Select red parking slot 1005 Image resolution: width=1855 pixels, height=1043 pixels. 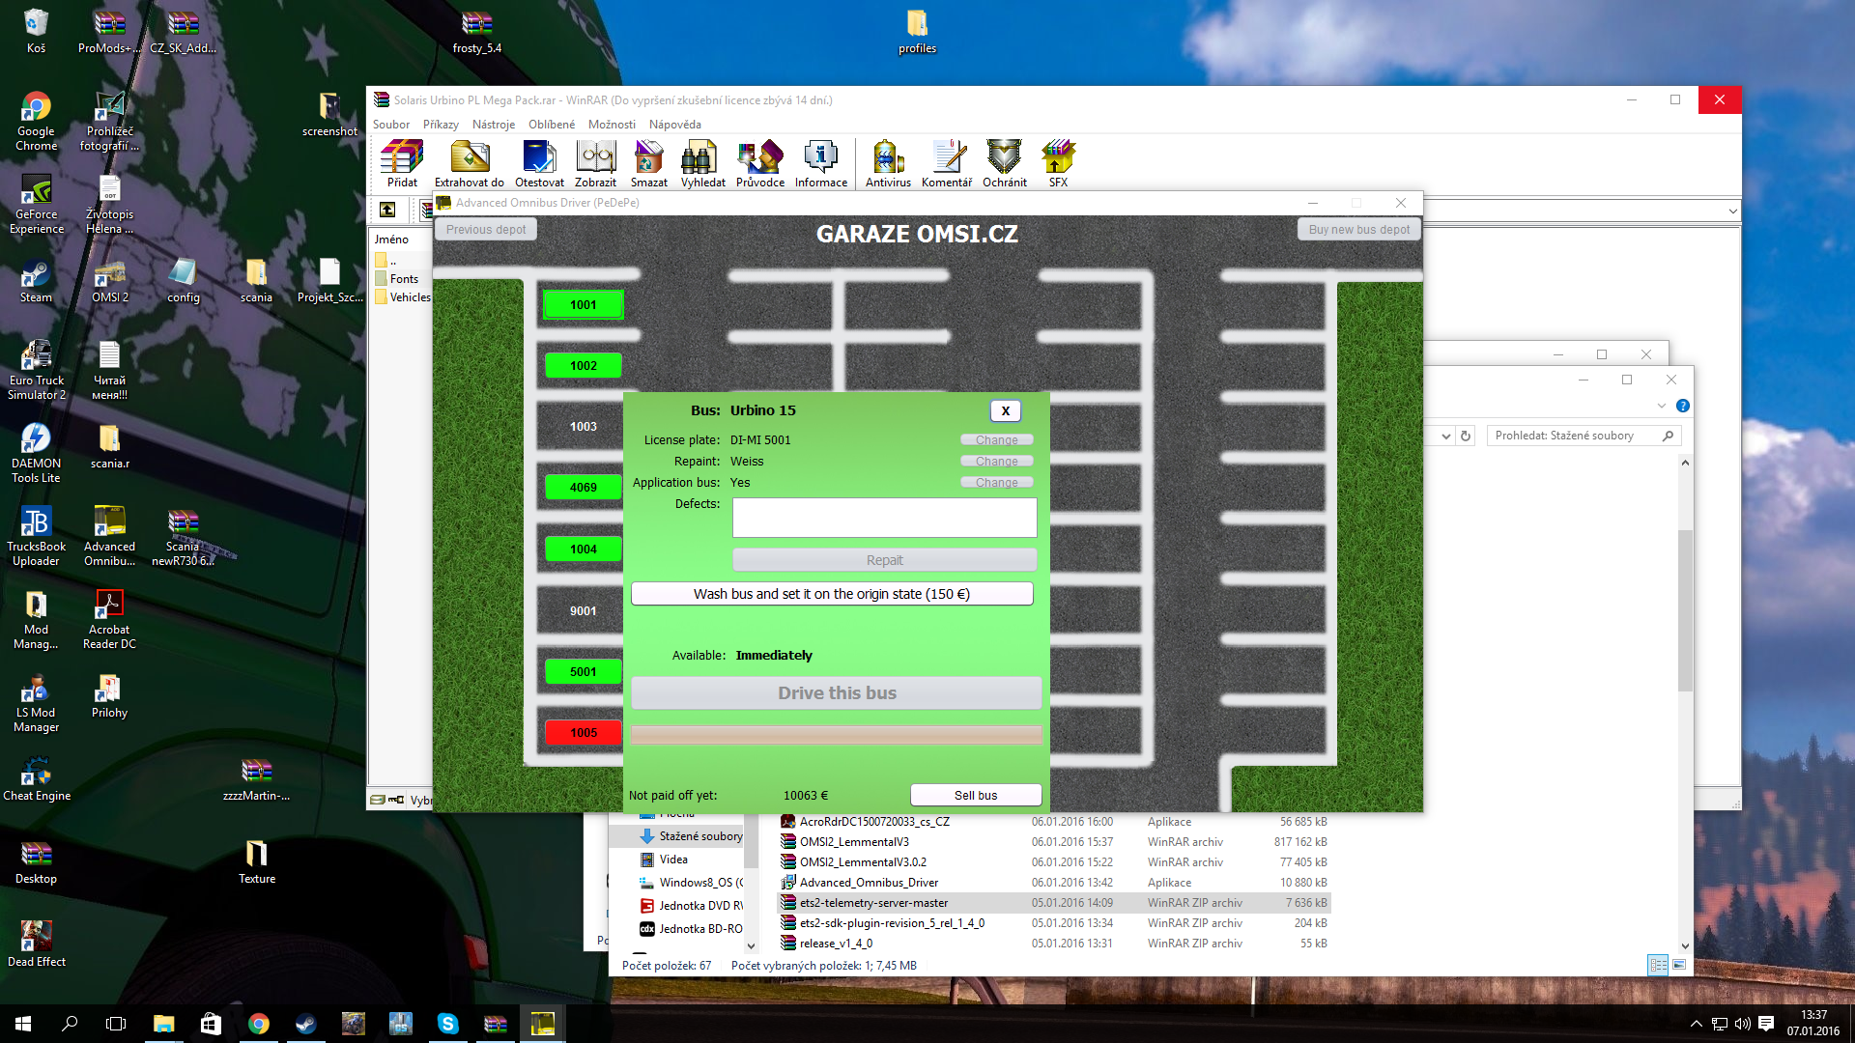(583, 733)
